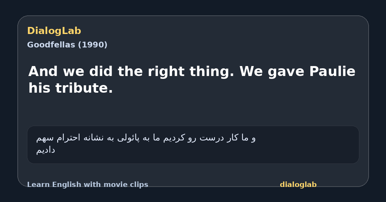386x202 pixels.
Task: Click the Persian word "دادیم" on the second line
Action: pyautogui.click(x=45, y=150)
